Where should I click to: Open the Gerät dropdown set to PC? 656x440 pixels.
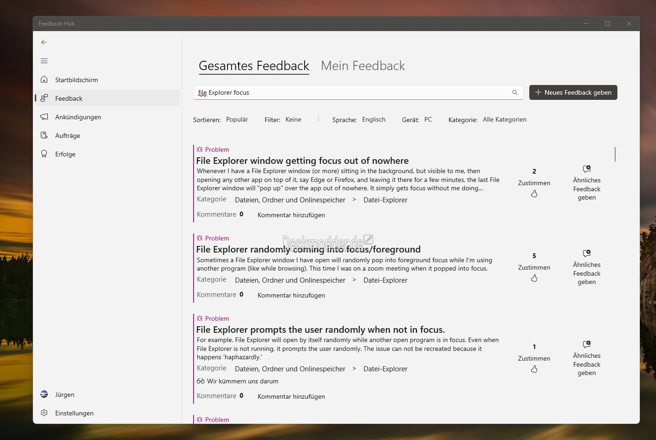(x=428, y=120)
